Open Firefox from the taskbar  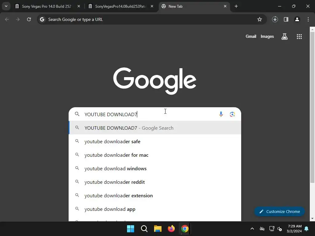coord(171,229)
